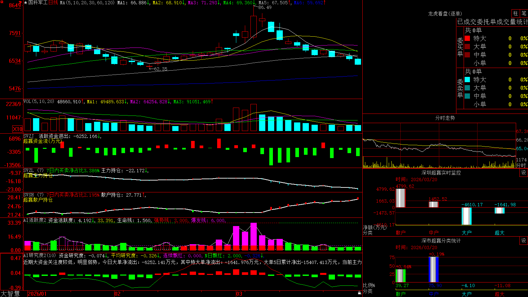Jump to the 2026/01 timeline marker
The height and width of the screenshot is (297, 528).
[37, 294]
